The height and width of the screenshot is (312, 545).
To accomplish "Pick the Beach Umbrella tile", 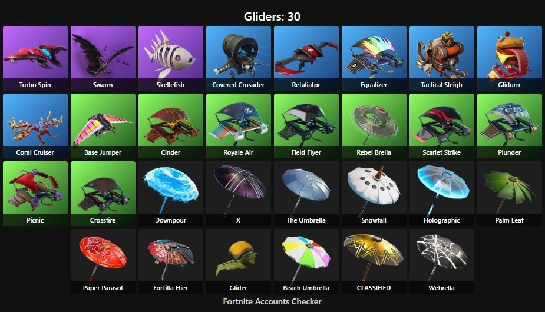I will [306, 261].
